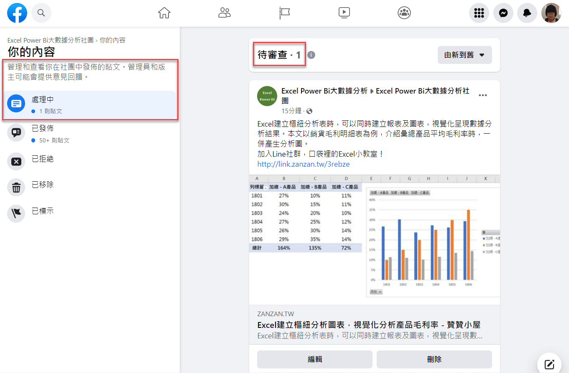Open the account profile picture menu
Viewport: 569px width, 373px height.
pyautogui.click(x=551, y=13)
